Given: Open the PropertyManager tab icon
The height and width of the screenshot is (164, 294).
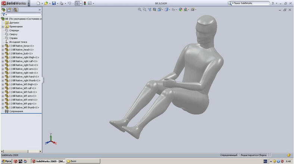Looking at the screenshot, I should coord(9,10).
